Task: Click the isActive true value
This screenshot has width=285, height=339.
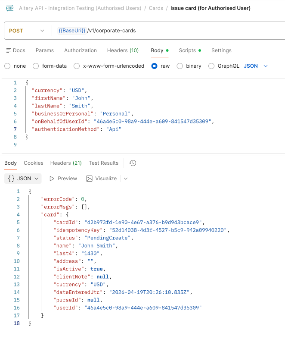Action: click(96, 269)
